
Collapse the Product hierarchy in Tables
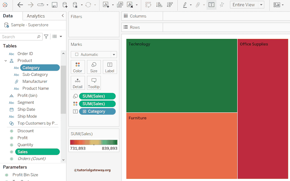pos(6,61)
